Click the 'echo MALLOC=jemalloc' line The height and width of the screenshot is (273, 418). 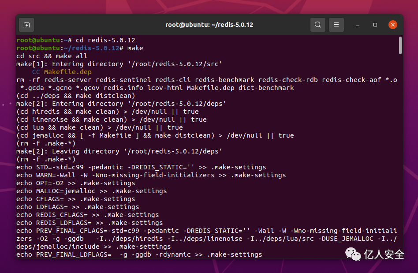91,191
